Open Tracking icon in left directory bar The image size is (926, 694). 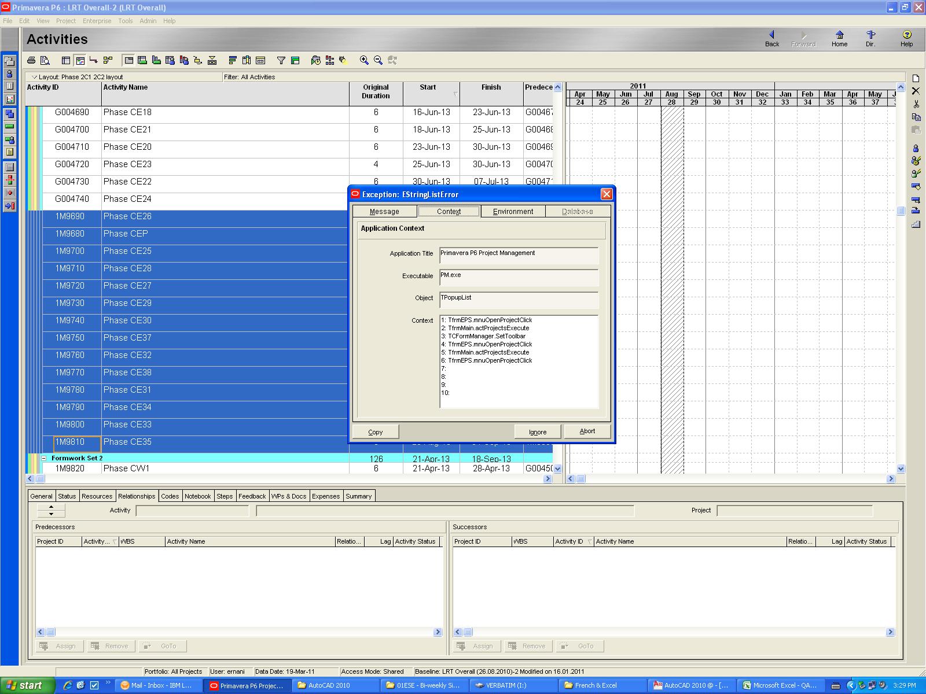point(9,99)
